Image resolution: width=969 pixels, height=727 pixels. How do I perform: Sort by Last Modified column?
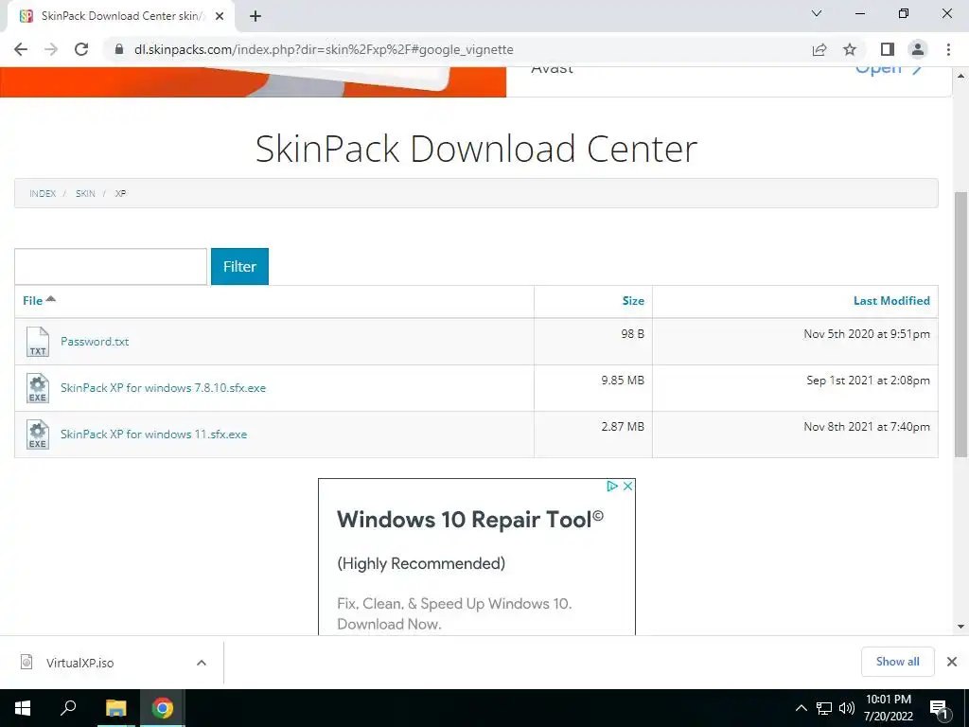point(891,300)
